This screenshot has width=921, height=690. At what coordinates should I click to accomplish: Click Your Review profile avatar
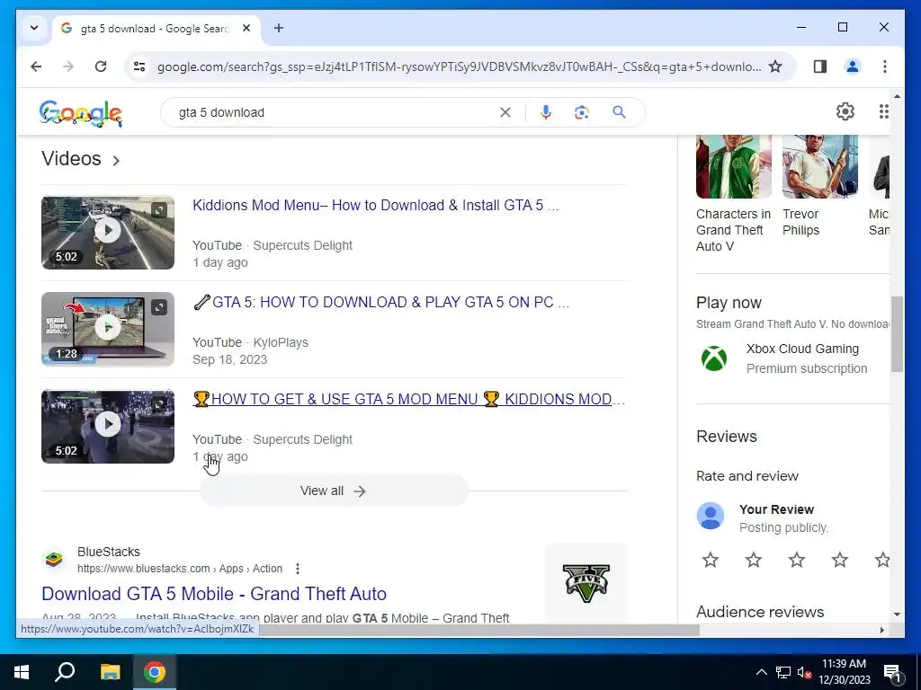pos(711,517)
